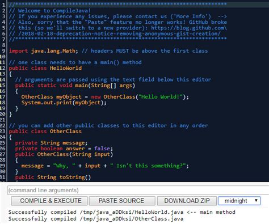The height and width of the screenshot is (224, 269).
Task: Click the DOWNLOAD ZIP button
Action: pyautogui.click(x=187, y=201)
